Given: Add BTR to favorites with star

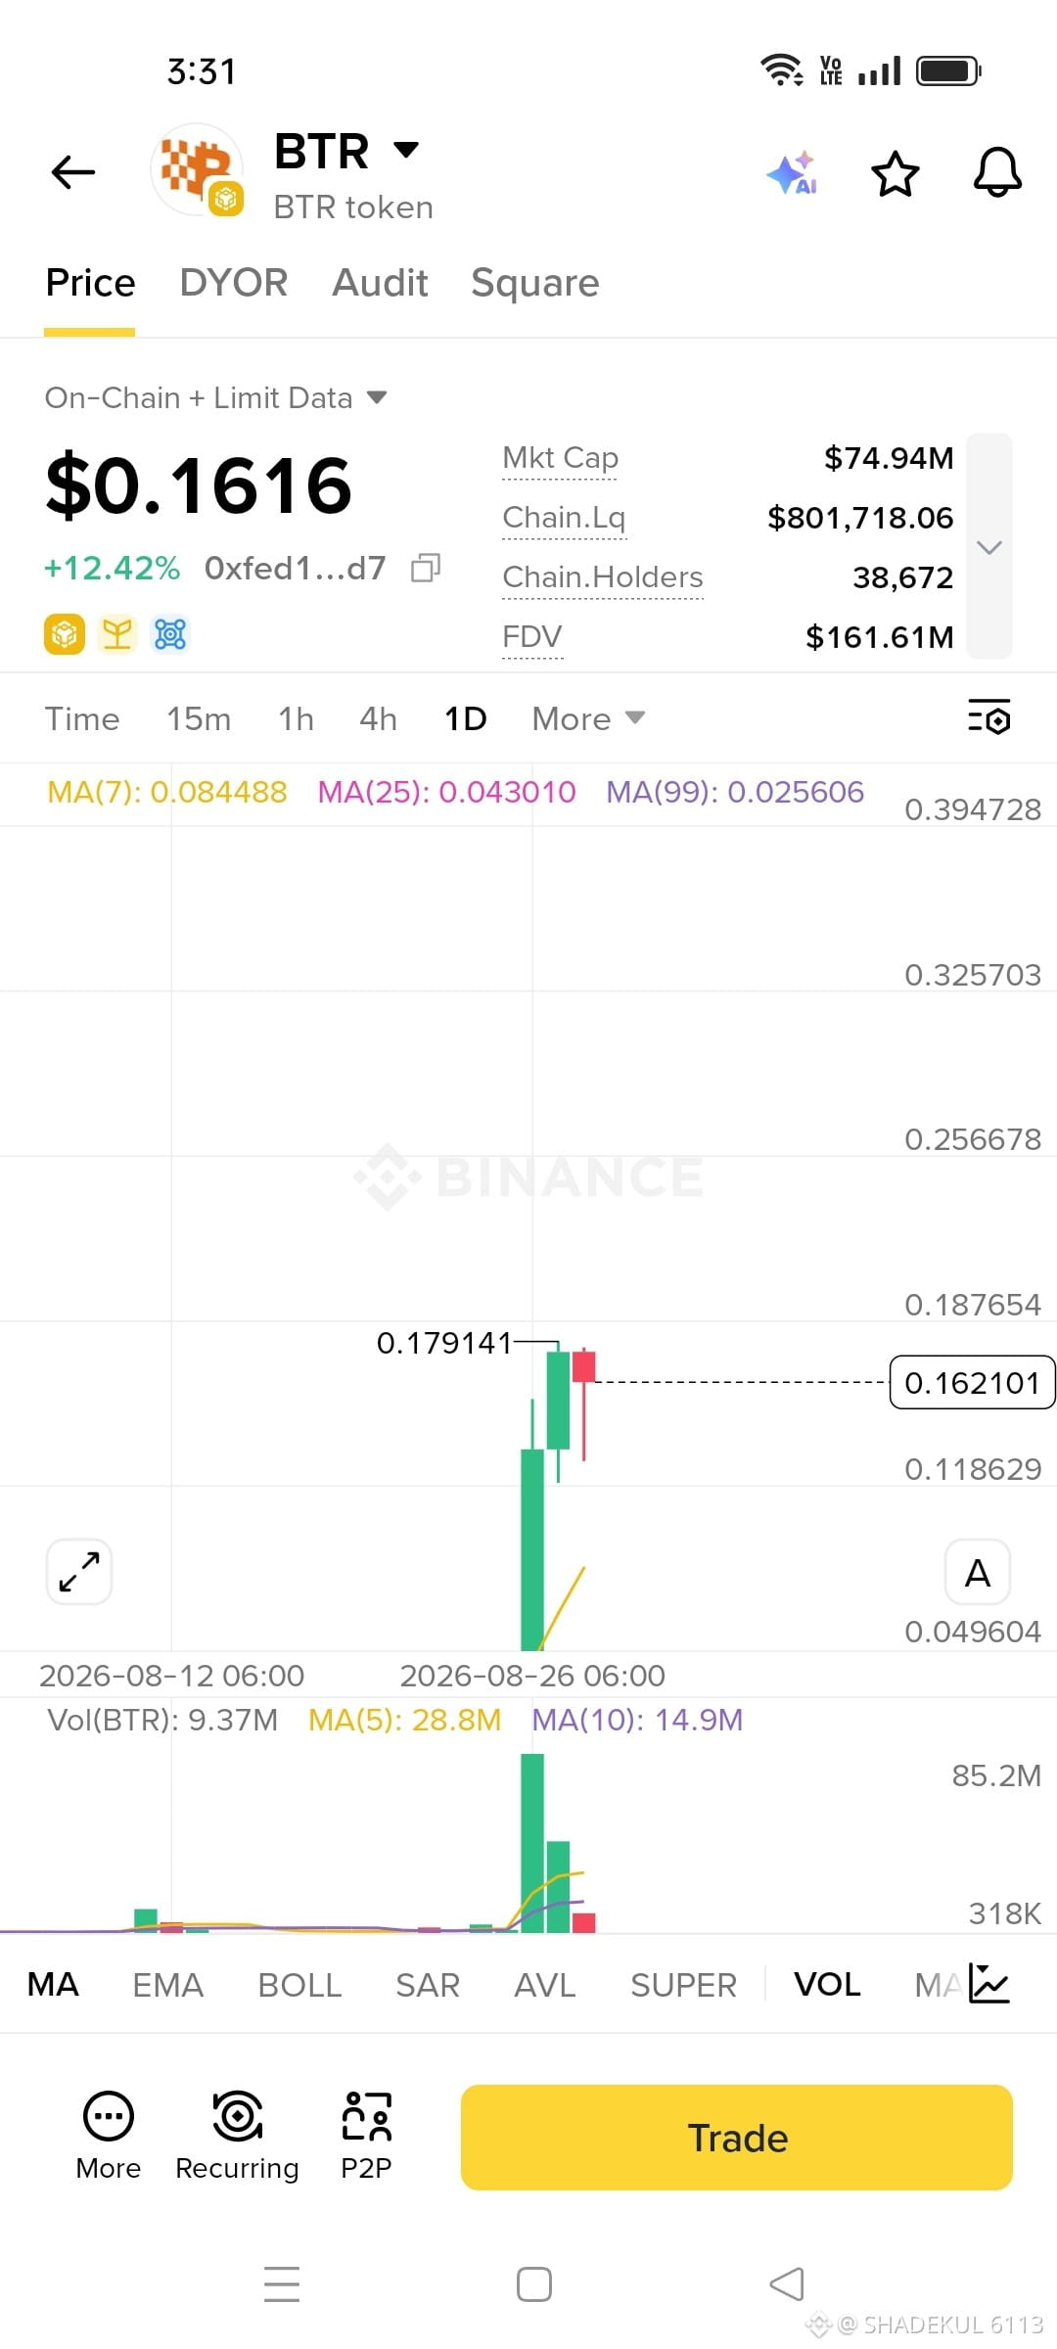Looking at the screenshot, I should pyautogui.click(x=895, y=174).
